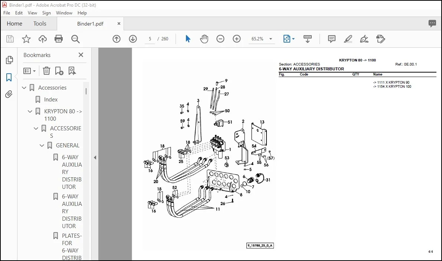The width and height of the screenshot is (442, 261).
Task: Open the zoom level dropdown
Action: [x=271, y=39]
